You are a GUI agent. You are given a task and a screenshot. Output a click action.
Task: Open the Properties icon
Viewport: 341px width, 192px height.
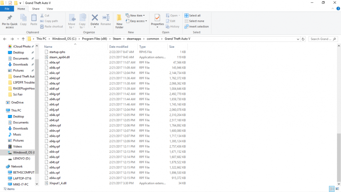(x=157, y=18)
